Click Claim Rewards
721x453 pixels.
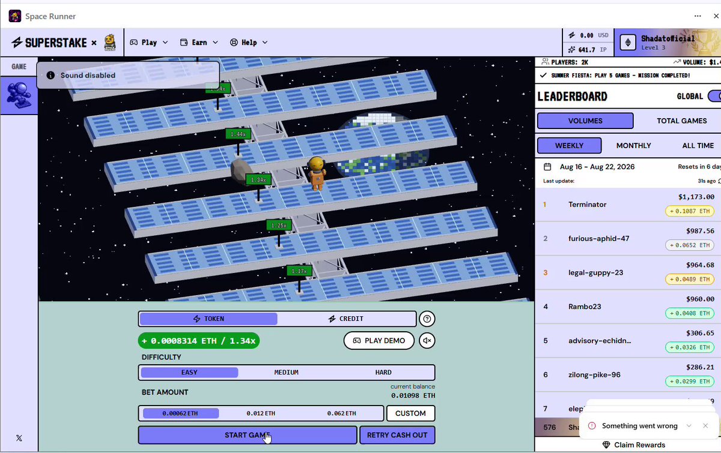pos(633,445)
